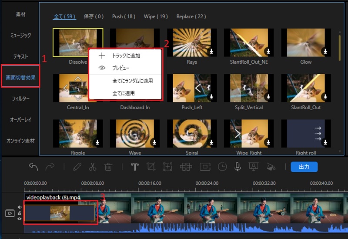Open the オーバーレイ sidebar section
The image size is (348, 239).
pyautogui.click(x=20, y=120)
